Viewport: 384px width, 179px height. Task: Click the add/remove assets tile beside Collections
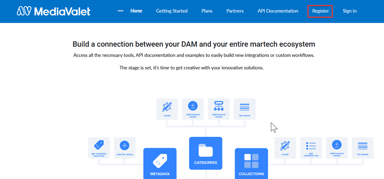(337, 148)
